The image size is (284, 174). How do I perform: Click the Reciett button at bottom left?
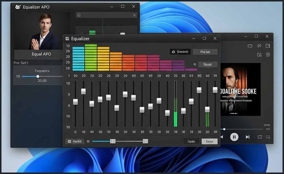pos(75,141)
